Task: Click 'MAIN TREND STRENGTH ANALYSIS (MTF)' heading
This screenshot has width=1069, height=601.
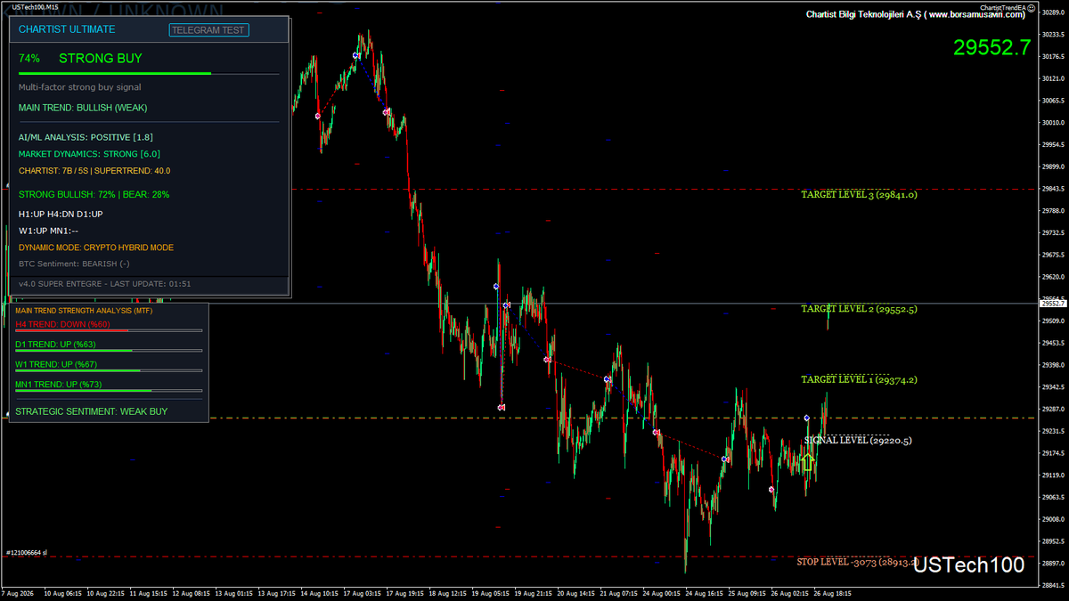Action: point(84,311)
